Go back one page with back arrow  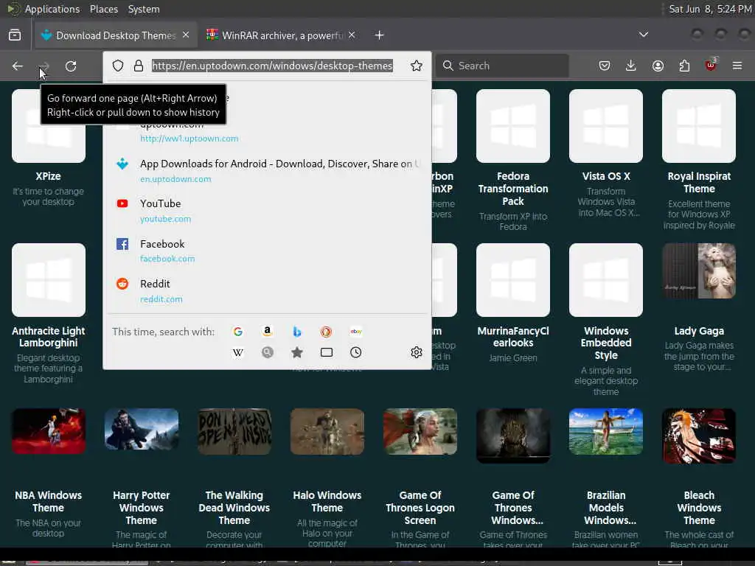(18, 66)
